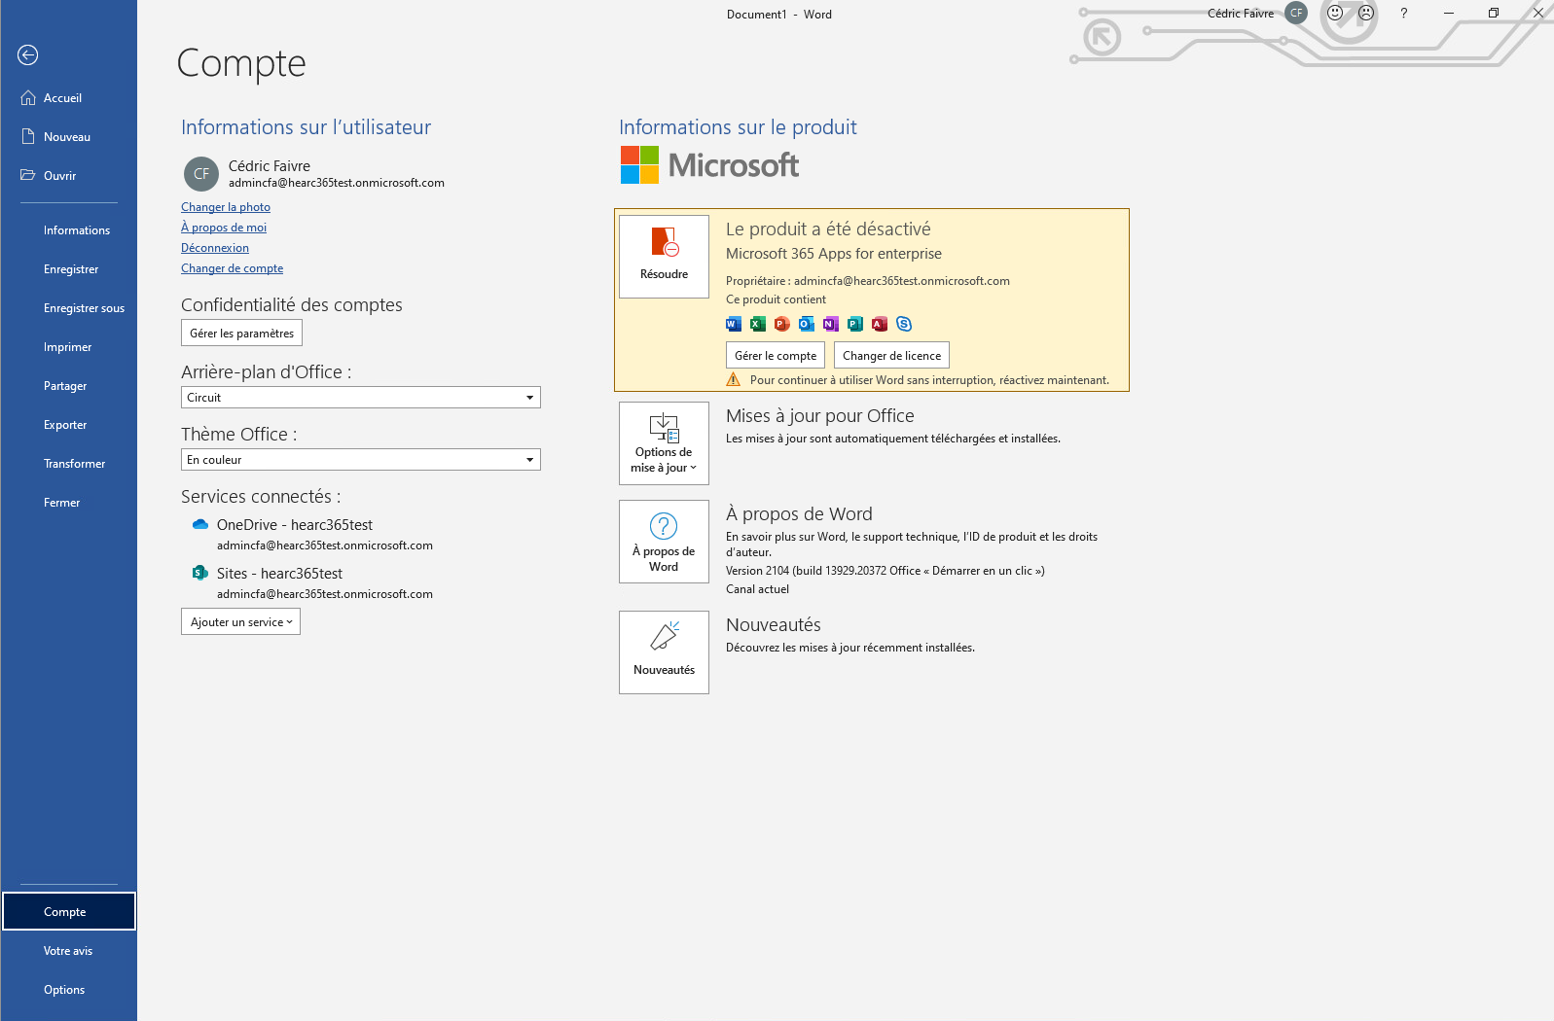The image size is (1554, 1021).
Task: Click the Cédric Faivre name in title bar
Action: [1241, 14]
